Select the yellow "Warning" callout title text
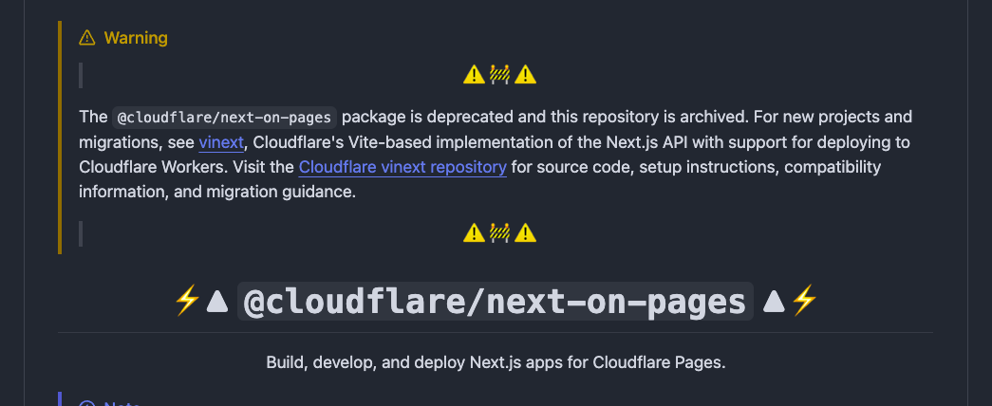Image resolution: width=992 pixels, height=406 pixels. tap(136, 38)
